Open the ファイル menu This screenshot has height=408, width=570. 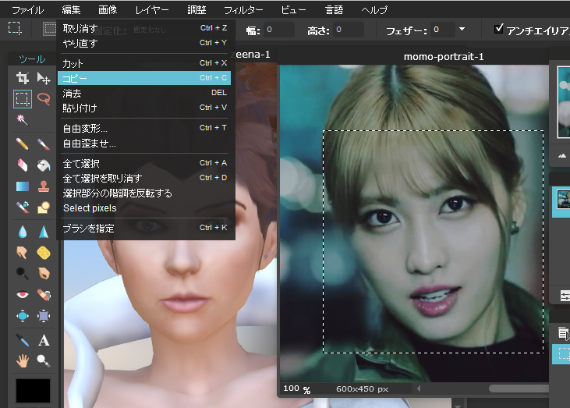pyautogui.click(x=27, y=10)
